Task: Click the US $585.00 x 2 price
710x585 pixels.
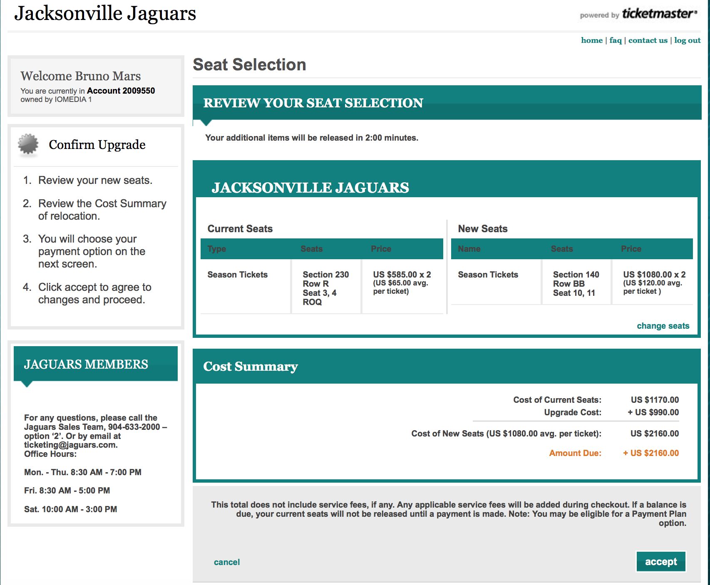Action: click(402, 275)
